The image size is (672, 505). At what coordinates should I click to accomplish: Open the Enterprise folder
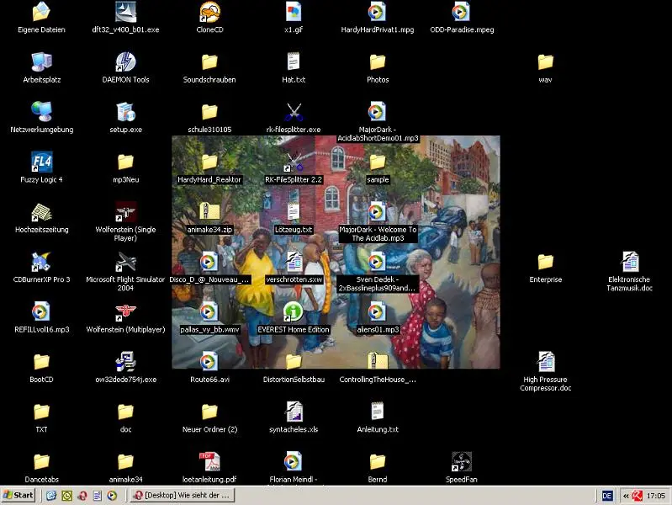point(546,262)
